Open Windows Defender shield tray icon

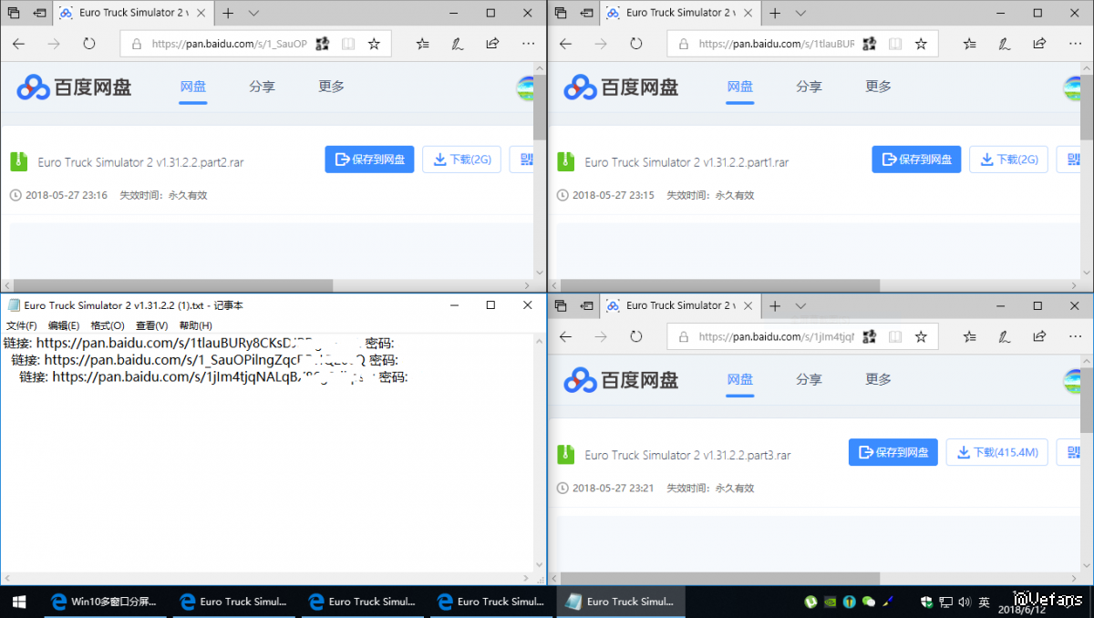pyautogui.click(x=927, y=602)
